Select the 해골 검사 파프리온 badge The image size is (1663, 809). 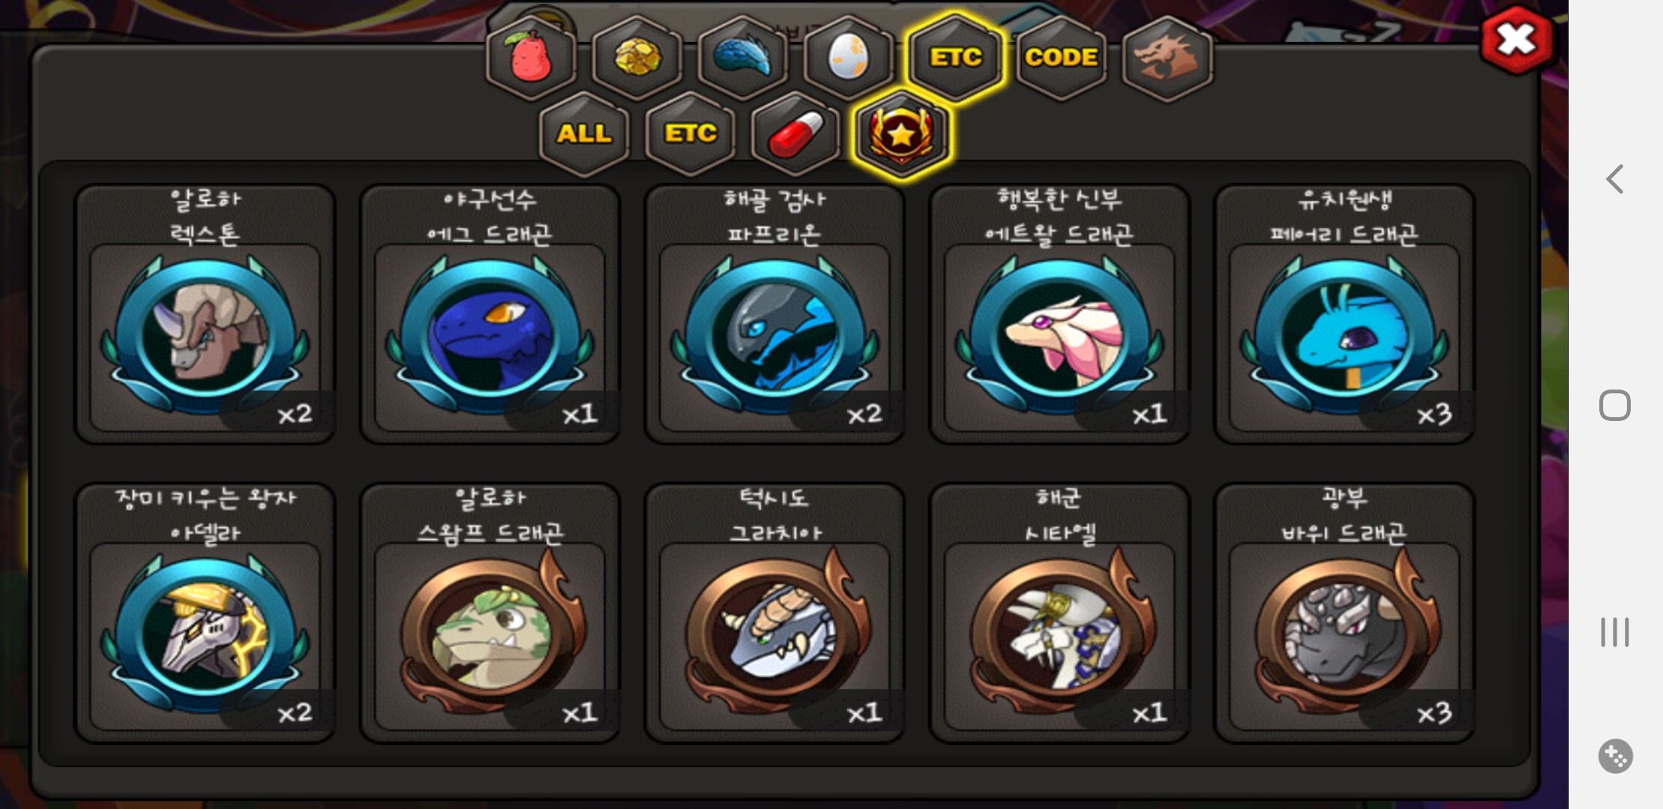(x=775, y=315)
